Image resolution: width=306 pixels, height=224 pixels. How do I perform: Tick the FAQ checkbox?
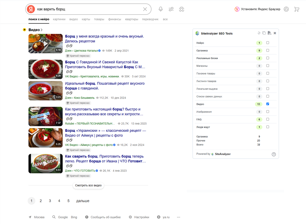pos(267,119)
